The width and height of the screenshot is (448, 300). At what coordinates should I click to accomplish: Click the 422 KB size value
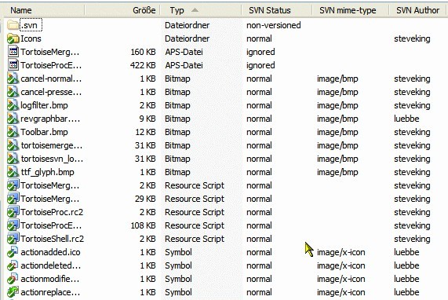(x=143, y=65)
